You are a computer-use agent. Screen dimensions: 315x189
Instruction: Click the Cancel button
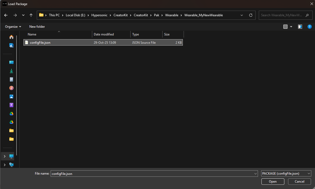(x=299, y=182)
